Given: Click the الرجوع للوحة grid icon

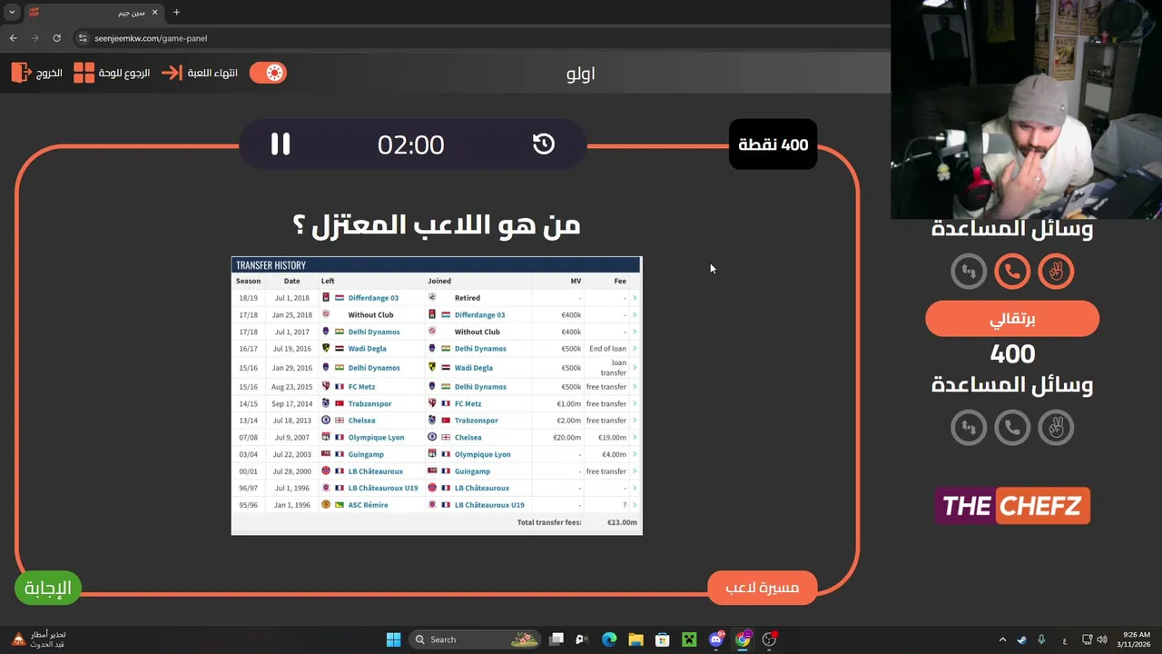Looking at the screenshot, I should point(84,73).
